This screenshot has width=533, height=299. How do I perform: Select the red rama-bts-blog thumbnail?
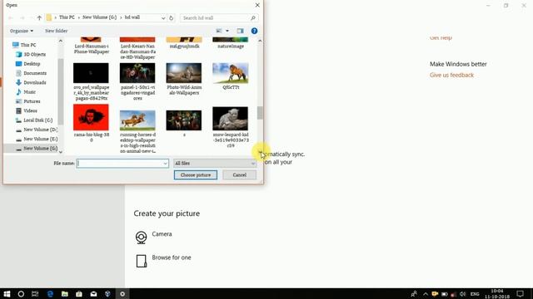(x=91, y=117)
